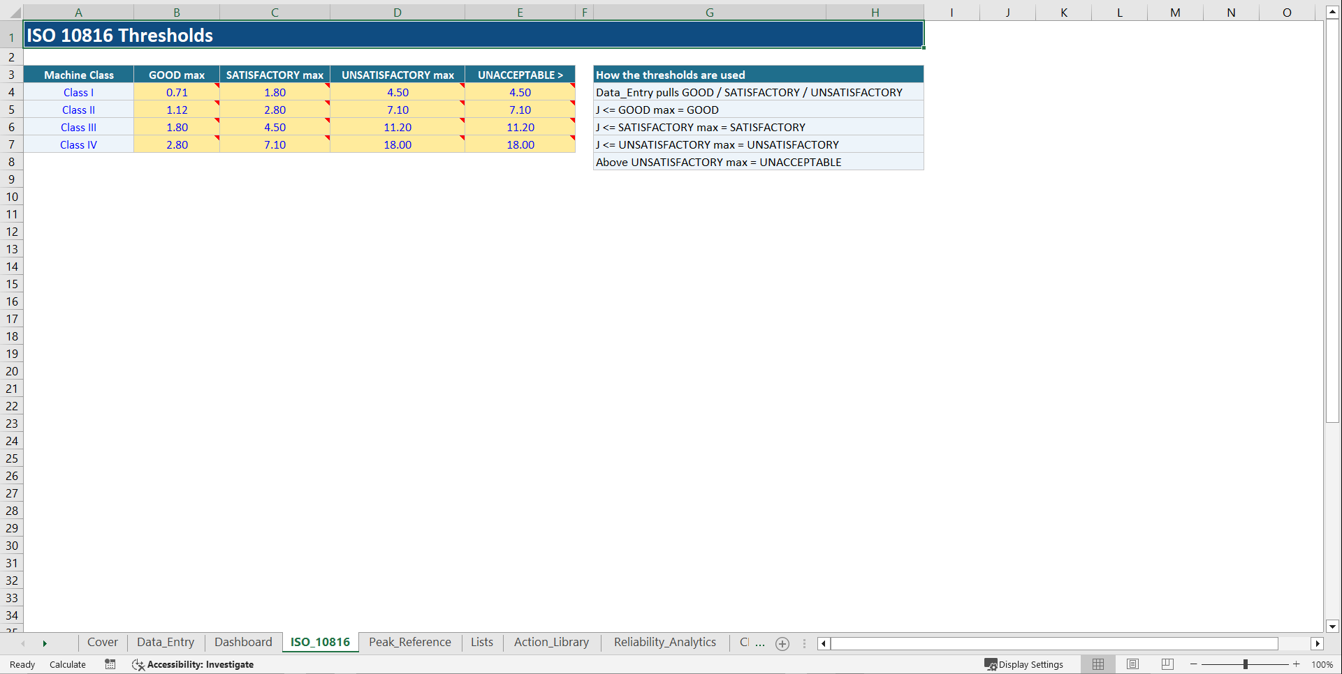Click the next sheet navigation arrow

[x=45, y=643]
